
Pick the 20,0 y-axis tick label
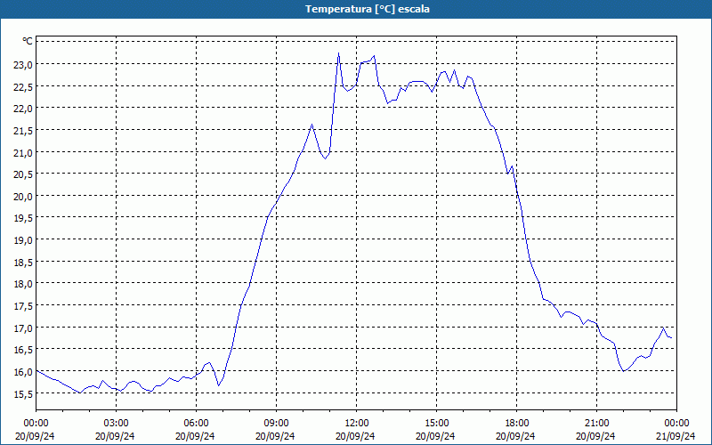coord(23,197)
